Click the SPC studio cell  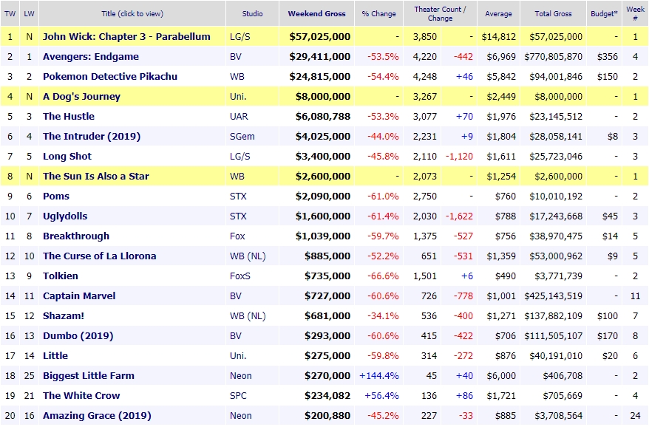(238, 395)
